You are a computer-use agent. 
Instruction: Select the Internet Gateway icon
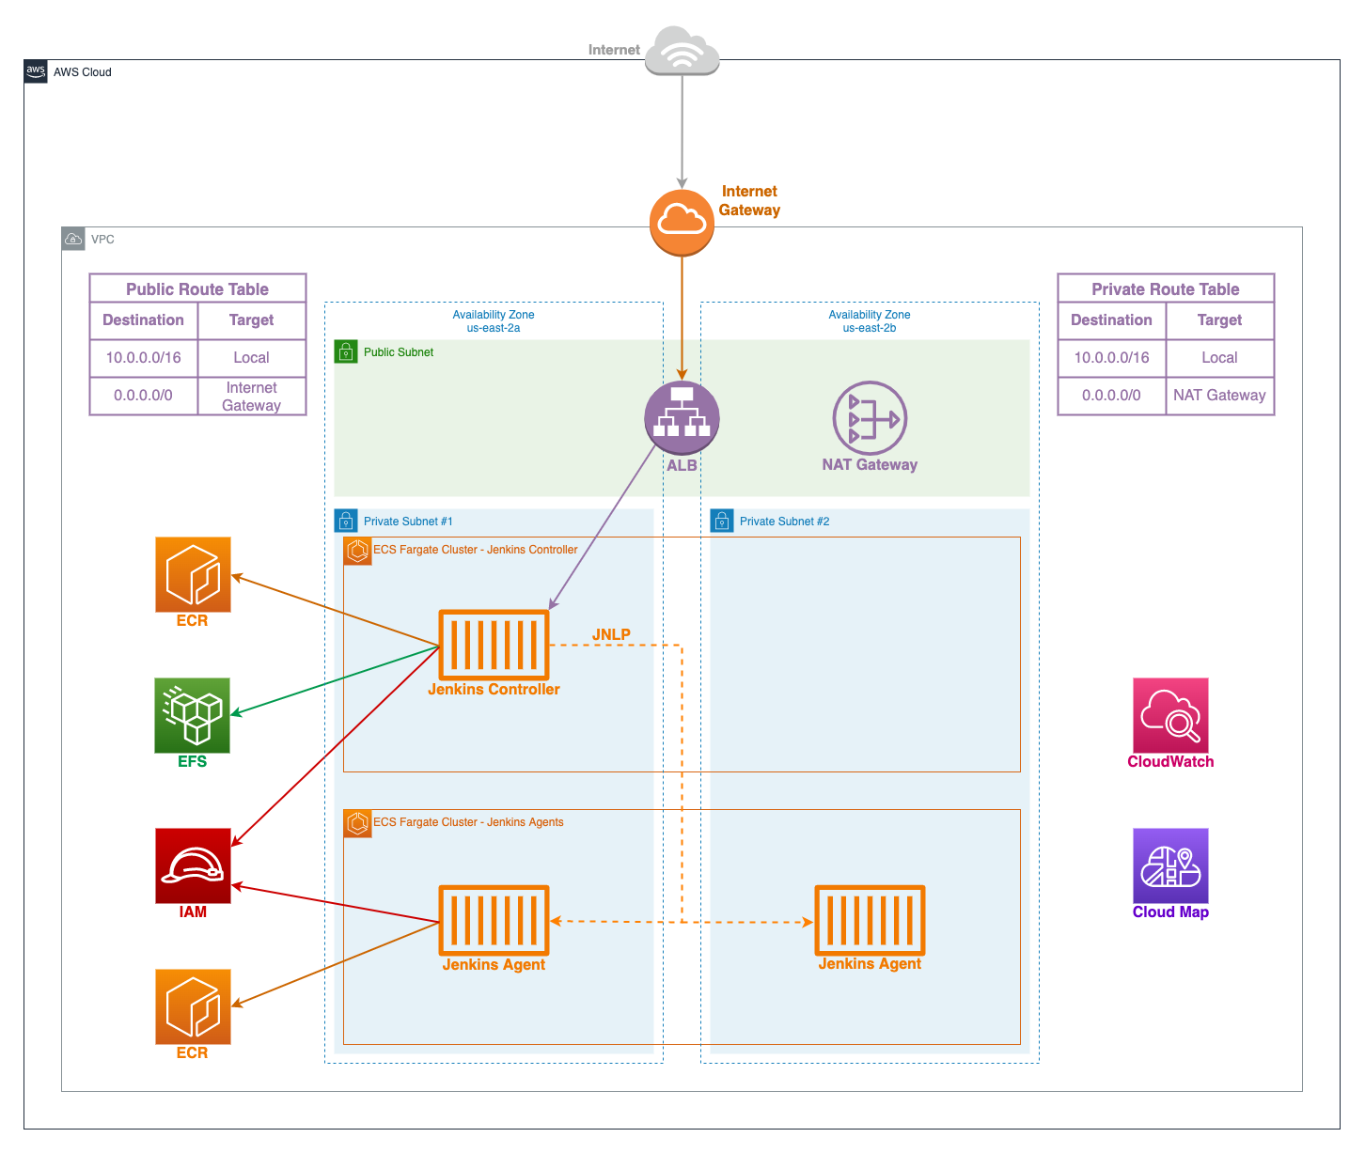point(682,223)
